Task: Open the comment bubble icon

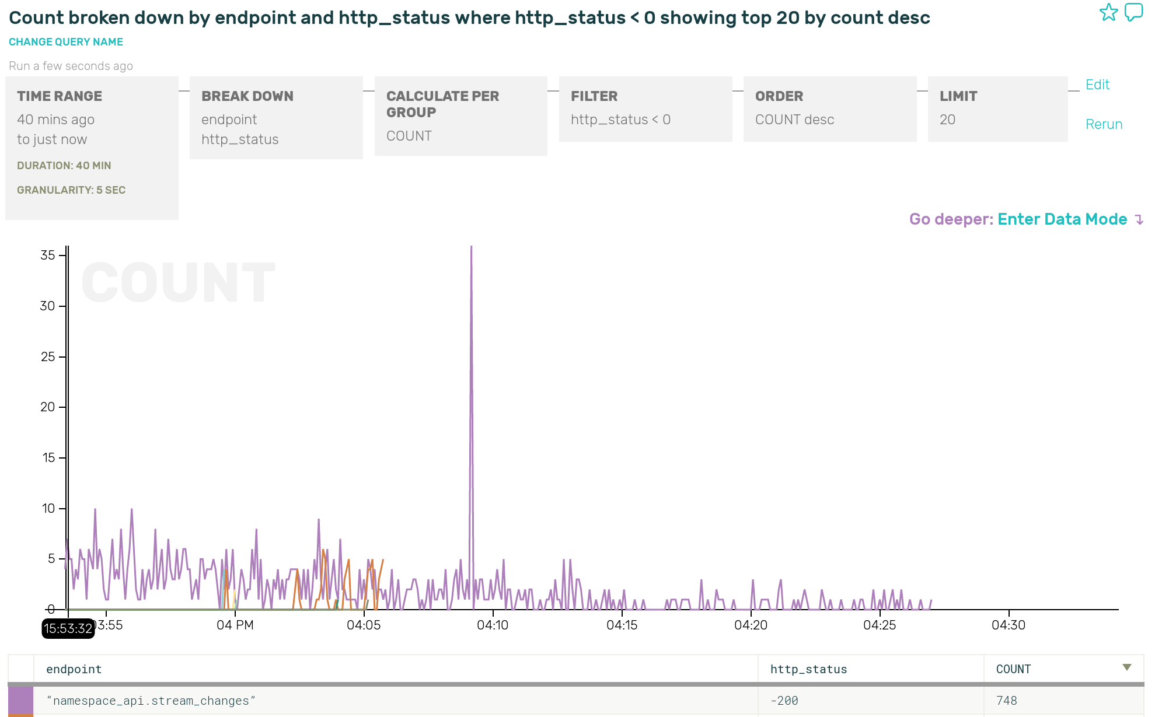Action: (x=1133, y=12)
